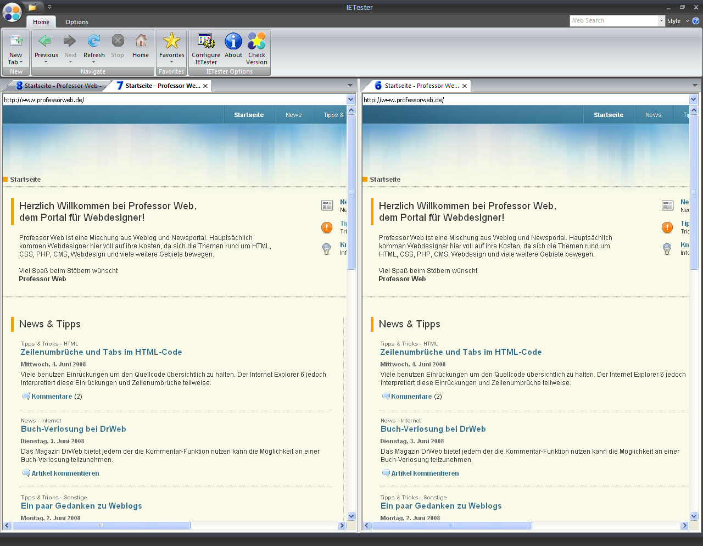
Task: Click the Kommentare link in the IE6 pane
Action: (x=411, y=397)
